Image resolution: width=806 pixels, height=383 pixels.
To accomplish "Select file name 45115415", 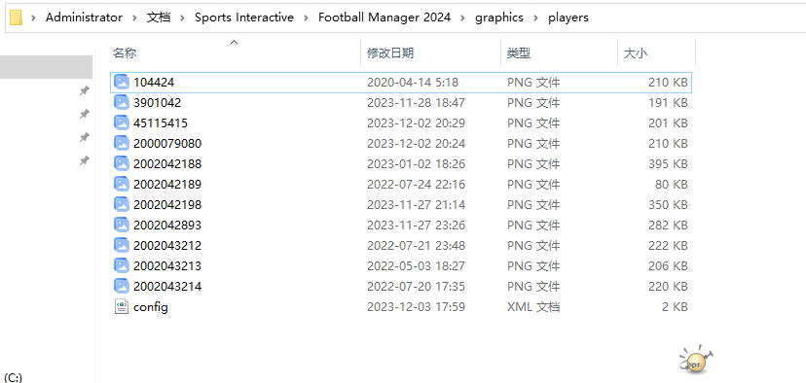I will pos(161,123).
